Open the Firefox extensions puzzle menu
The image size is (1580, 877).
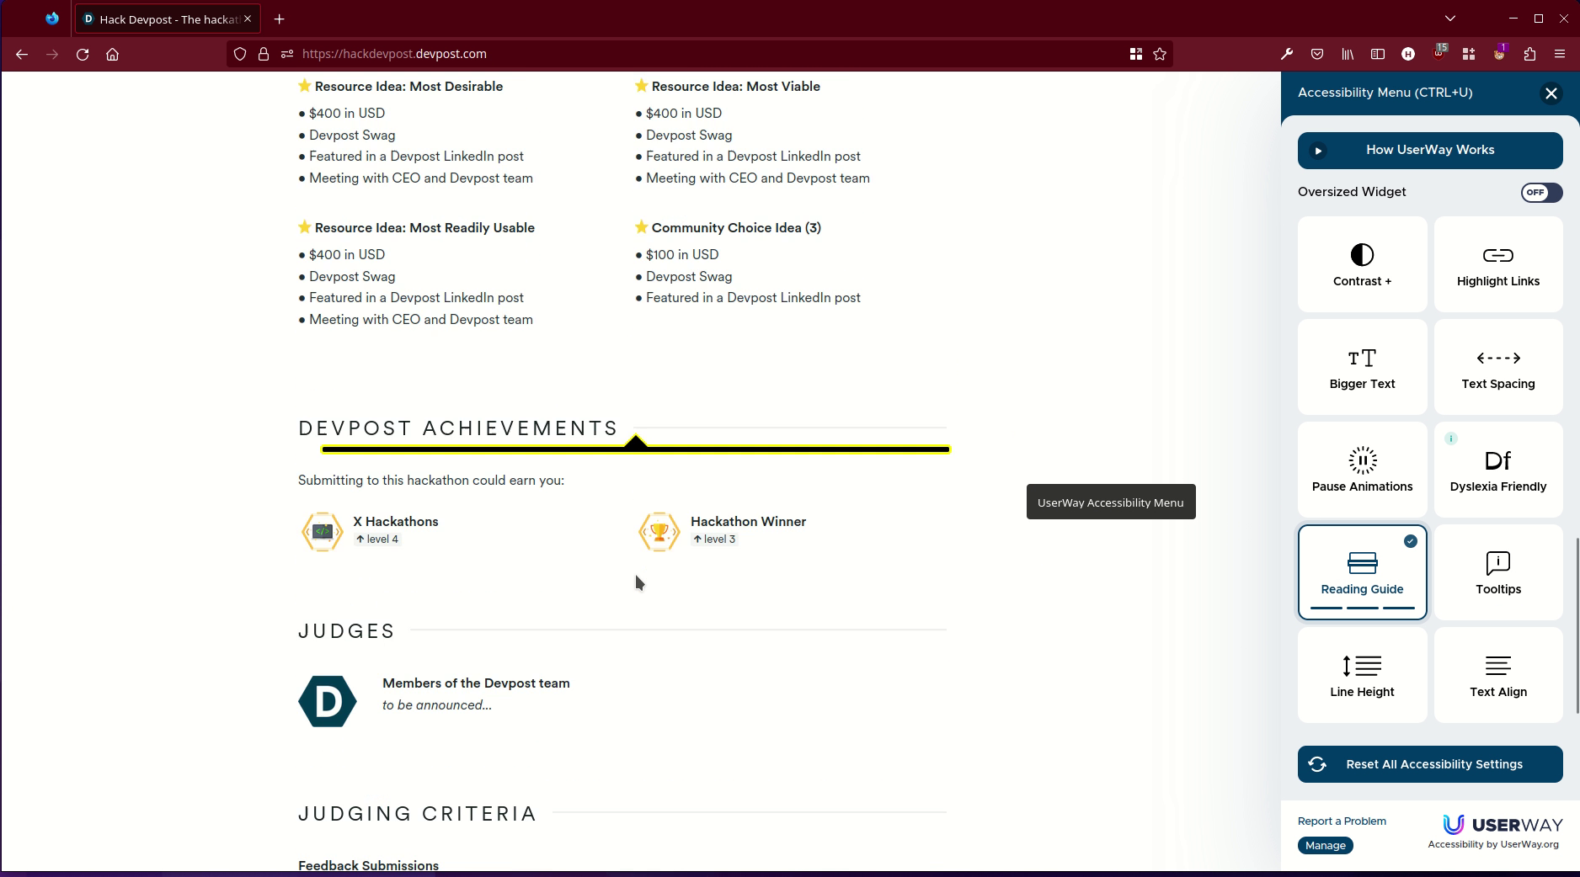click(x=1529, y=54)
